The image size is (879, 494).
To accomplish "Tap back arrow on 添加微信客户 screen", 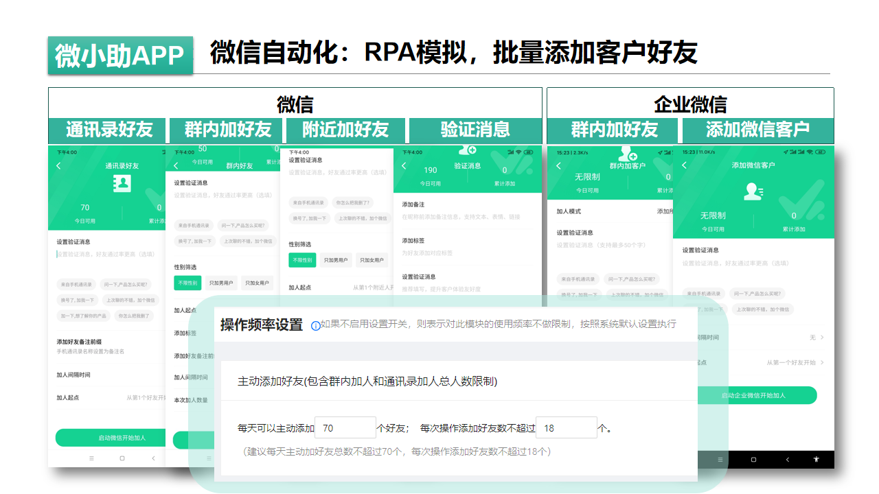I will pyautogui.click(x=684, y=165).
